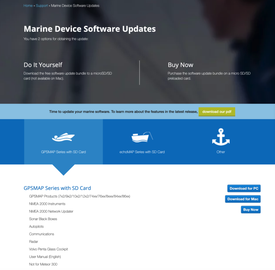Click the GPSMAP Series with SD Card heading
The image size is (275, 270).
tap(57, 188)
